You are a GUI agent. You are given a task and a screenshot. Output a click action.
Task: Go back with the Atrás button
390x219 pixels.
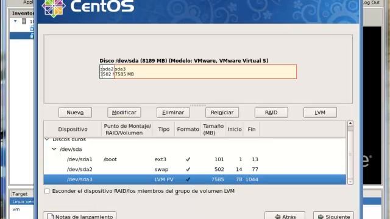(x=285, y=216)
